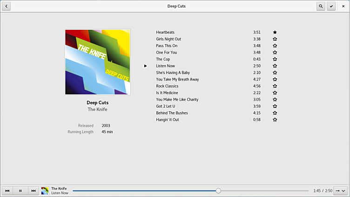
Task: Click the play indicator beside Listen Now
Action: pyautogui.click(x=145, y=66)
